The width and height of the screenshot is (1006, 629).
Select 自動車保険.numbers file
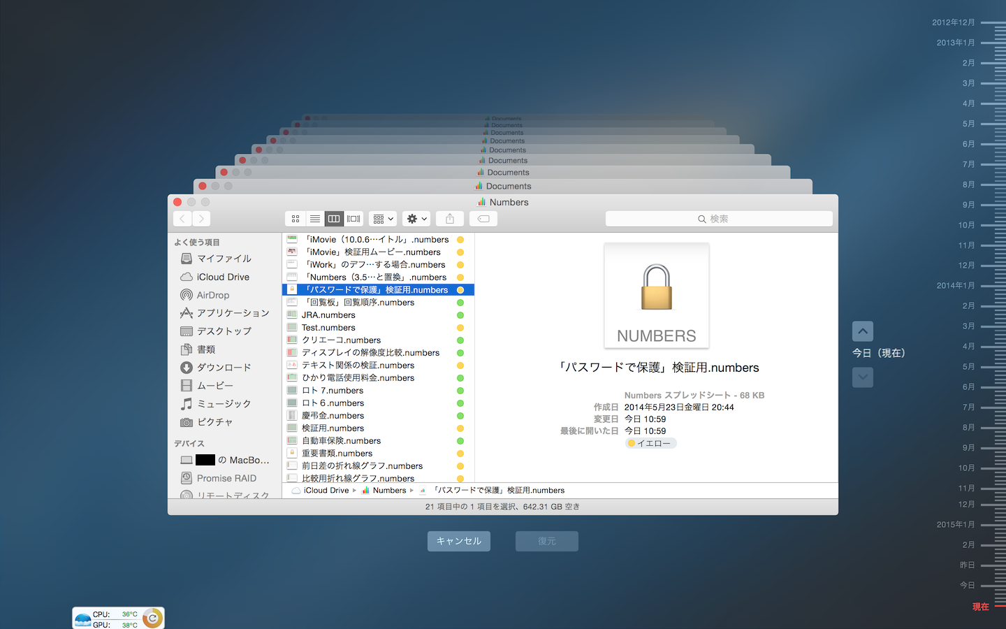tap(378, 441)
